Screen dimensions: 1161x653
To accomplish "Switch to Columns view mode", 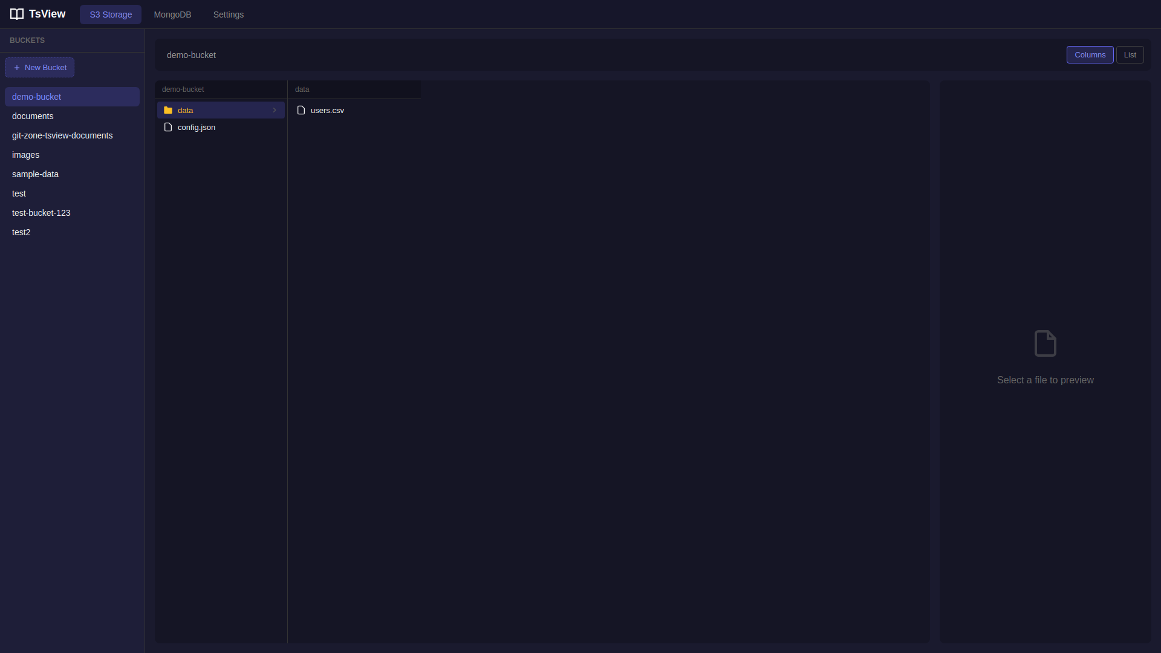I will coord(1090,55).
